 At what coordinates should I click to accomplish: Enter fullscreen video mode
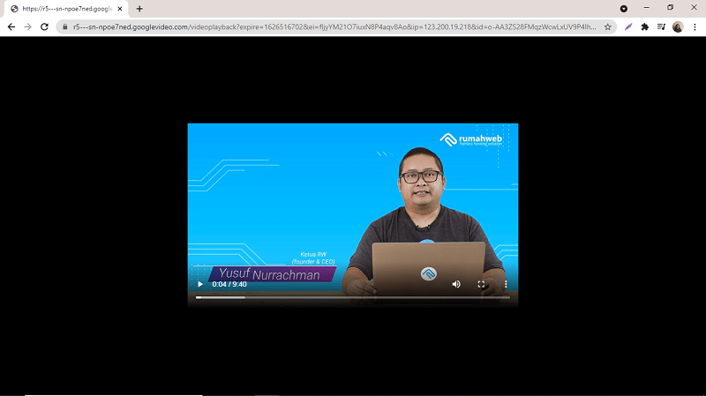point(481,284)
